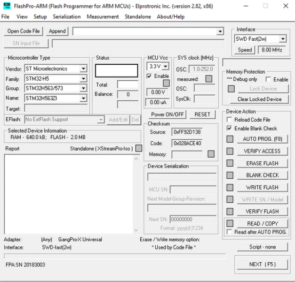Click the RESET button

tap(202, 114)
